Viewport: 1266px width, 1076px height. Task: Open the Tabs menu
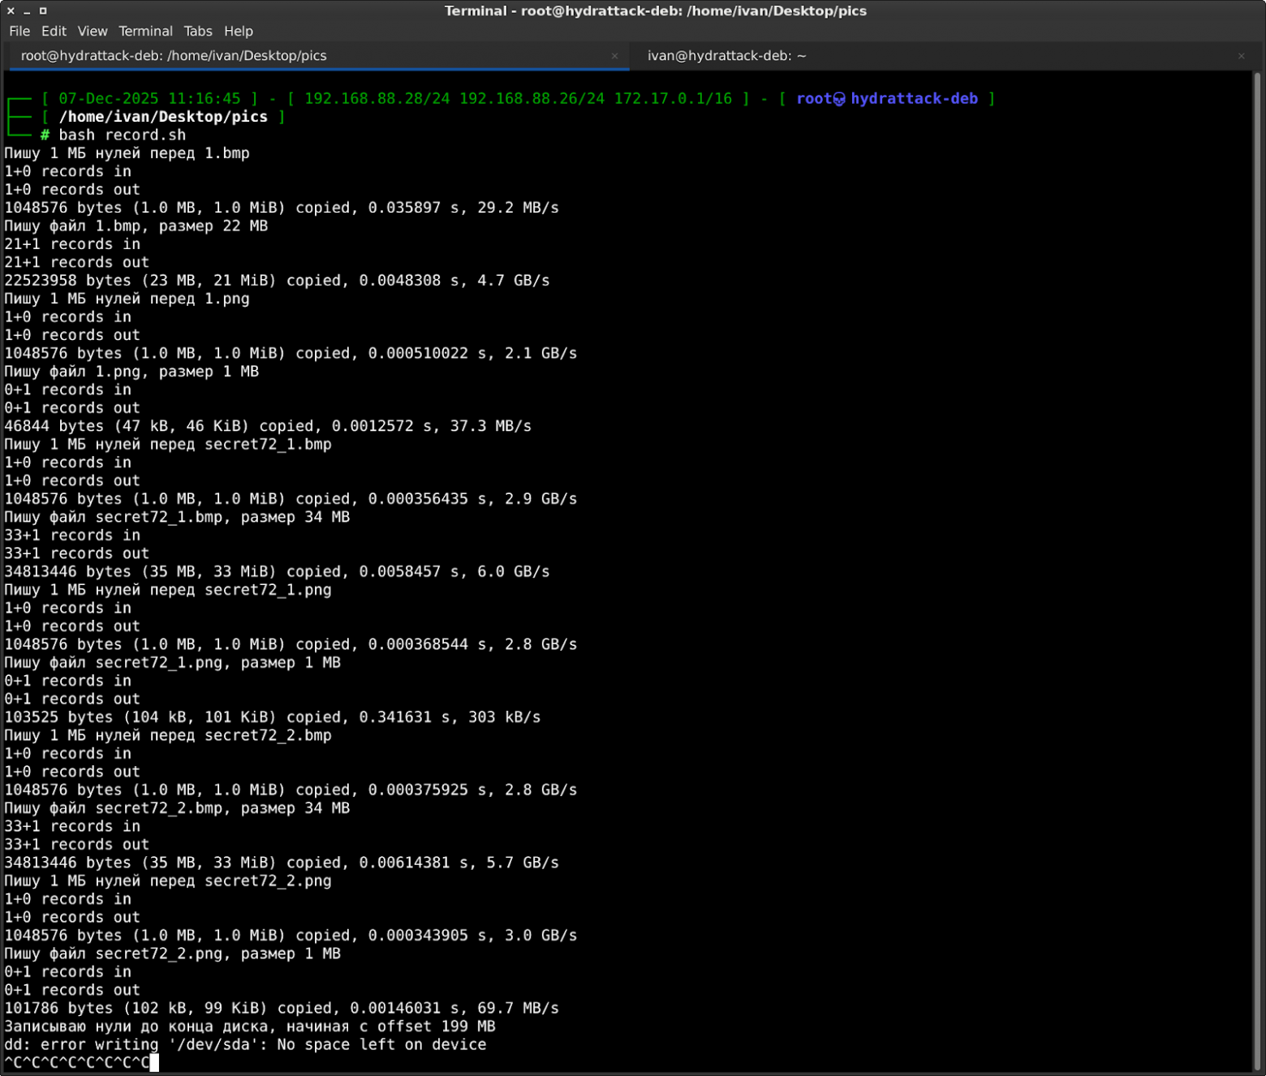click(198, 31)
